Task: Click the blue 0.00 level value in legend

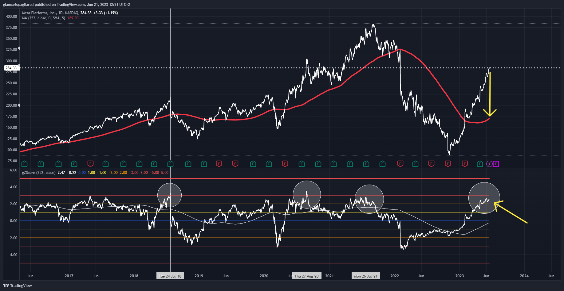Action: pos(82,173)
